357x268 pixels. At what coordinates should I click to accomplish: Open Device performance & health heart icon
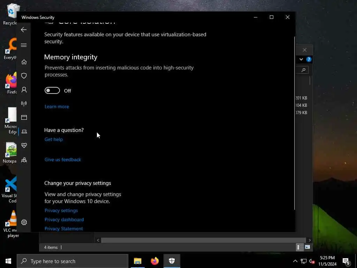click(x=24, y=146)
